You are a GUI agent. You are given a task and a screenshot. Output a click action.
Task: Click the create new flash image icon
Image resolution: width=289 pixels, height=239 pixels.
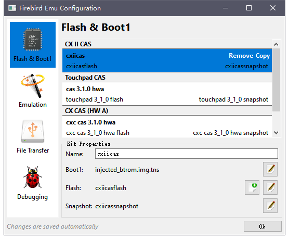coord(252,187)
